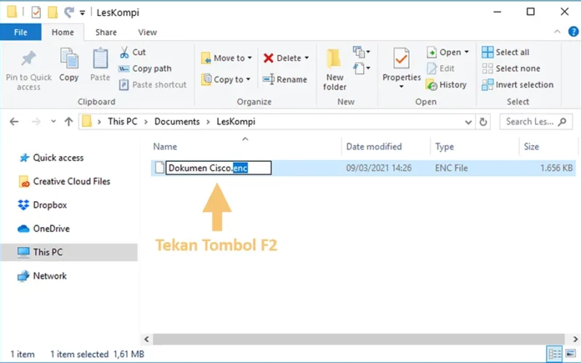Open the Easy access dropdown icon
The height and width of the screenshot is (363, 581).
361,68
